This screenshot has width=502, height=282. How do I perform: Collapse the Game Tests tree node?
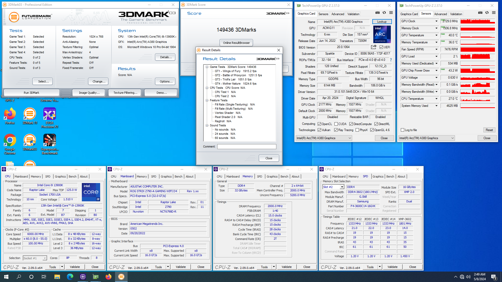pos(207,67)
